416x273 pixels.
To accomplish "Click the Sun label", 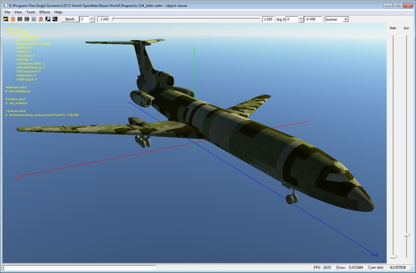I will (406, 28).
